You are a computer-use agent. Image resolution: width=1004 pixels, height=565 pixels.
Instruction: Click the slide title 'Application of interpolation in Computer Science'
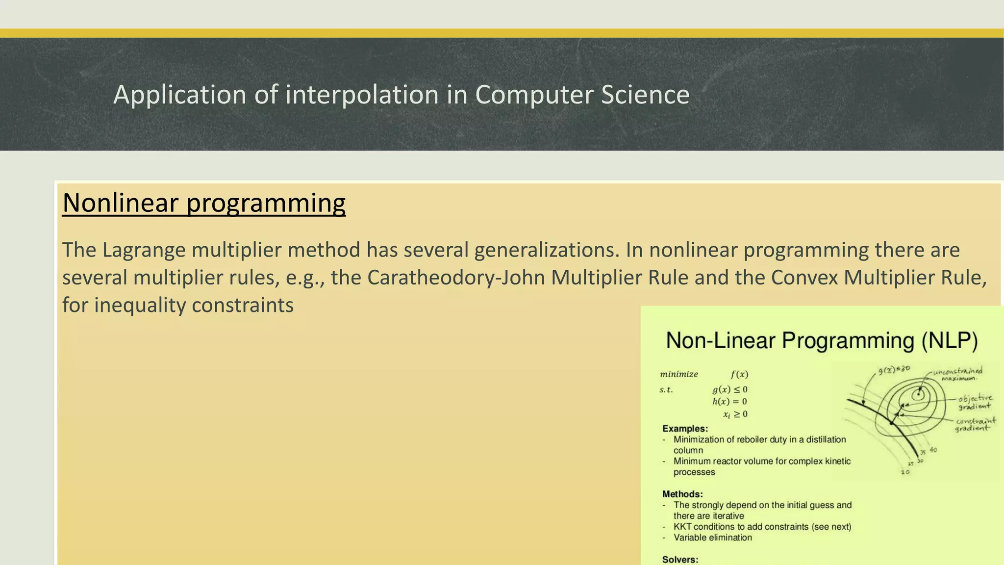pos(401,95)
